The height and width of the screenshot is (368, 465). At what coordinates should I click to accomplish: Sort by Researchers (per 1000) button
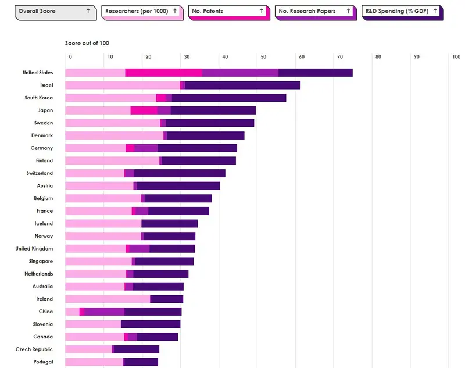tap(142, 12)
